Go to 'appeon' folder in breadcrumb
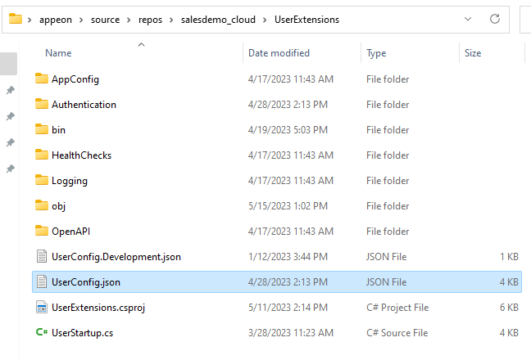Image resolution: width=531 pixels, height=360 pixels. (x=62, y=19)
